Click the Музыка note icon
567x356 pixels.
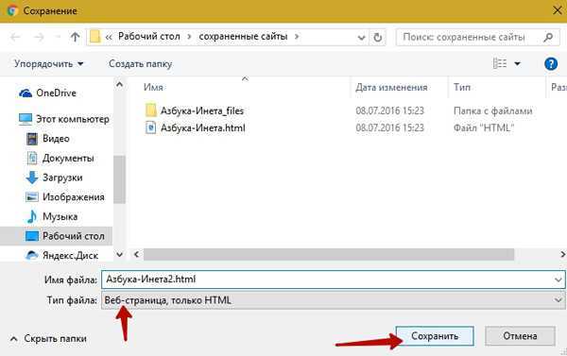click(x=32, y=216)
